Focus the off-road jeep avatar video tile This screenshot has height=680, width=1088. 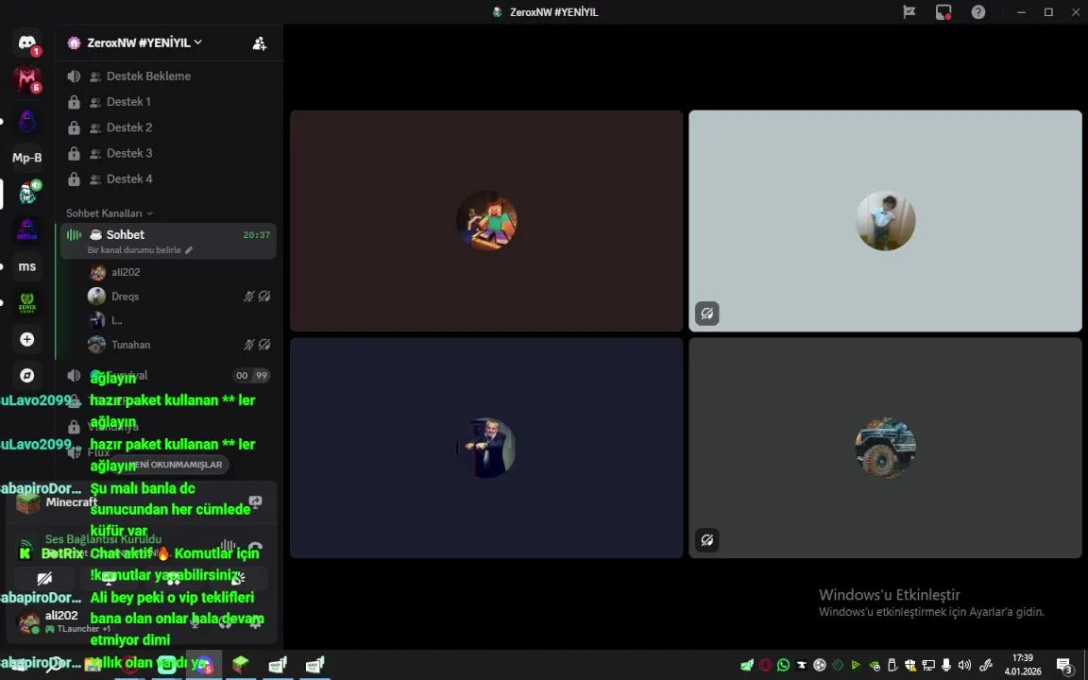click(x=885, y=448)
